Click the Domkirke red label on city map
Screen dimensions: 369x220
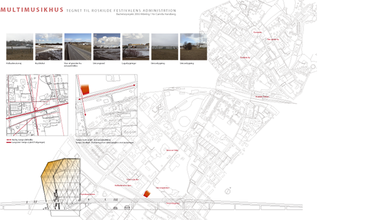tap(257, 32)
